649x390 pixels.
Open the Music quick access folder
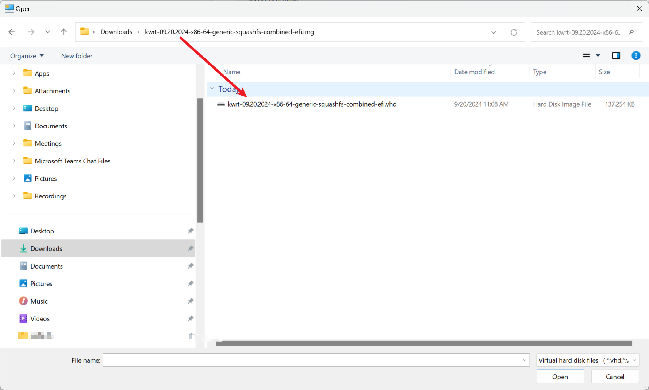[39, 301]
